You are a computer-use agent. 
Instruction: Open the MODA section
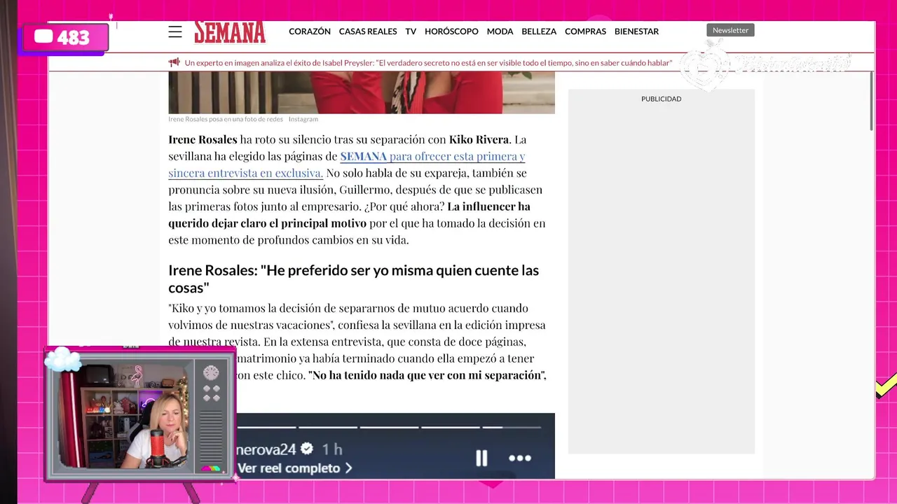pyautogui.click(x=500, y=31)
